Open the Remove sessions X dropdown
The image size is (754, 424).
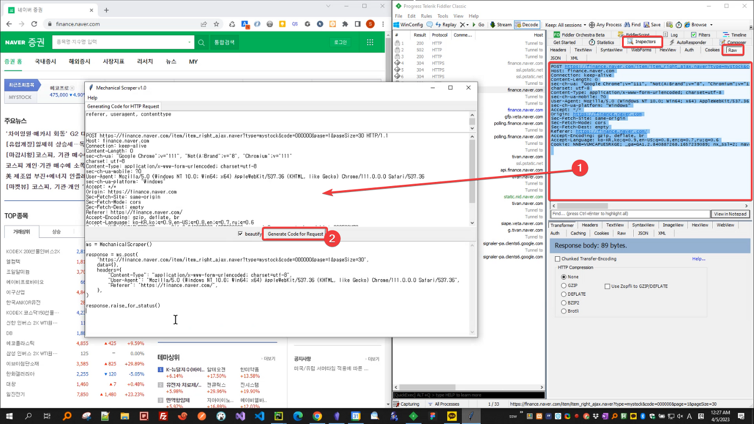(x=464, y=25)
